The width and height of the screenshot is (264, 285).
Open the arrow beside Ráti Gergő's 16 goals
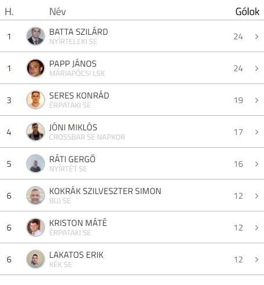pos(256,164)
